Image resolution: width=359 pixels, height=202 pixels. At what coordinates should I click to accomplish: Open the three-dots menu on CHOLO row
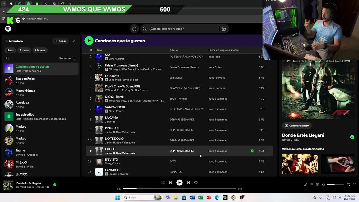[268, 151]
